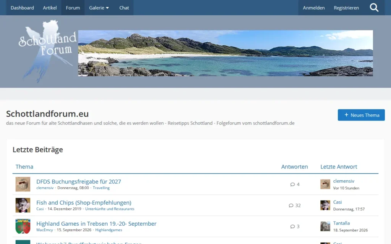Open the Travelling category link

coord(101,188)
